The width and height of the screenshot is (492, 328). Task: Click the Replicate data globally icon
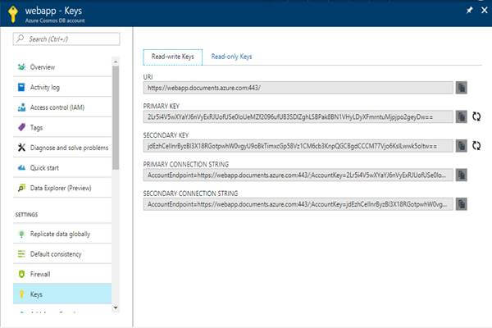pyautogui.click(x=21, y=234)
